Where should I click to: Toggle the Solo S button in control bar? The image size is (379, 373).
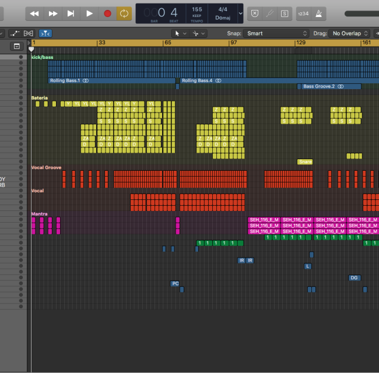[x=284, y=13]
